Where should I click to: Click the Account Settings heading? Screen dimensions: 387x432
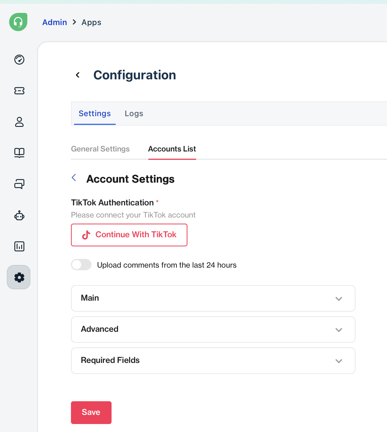[130, 179]
